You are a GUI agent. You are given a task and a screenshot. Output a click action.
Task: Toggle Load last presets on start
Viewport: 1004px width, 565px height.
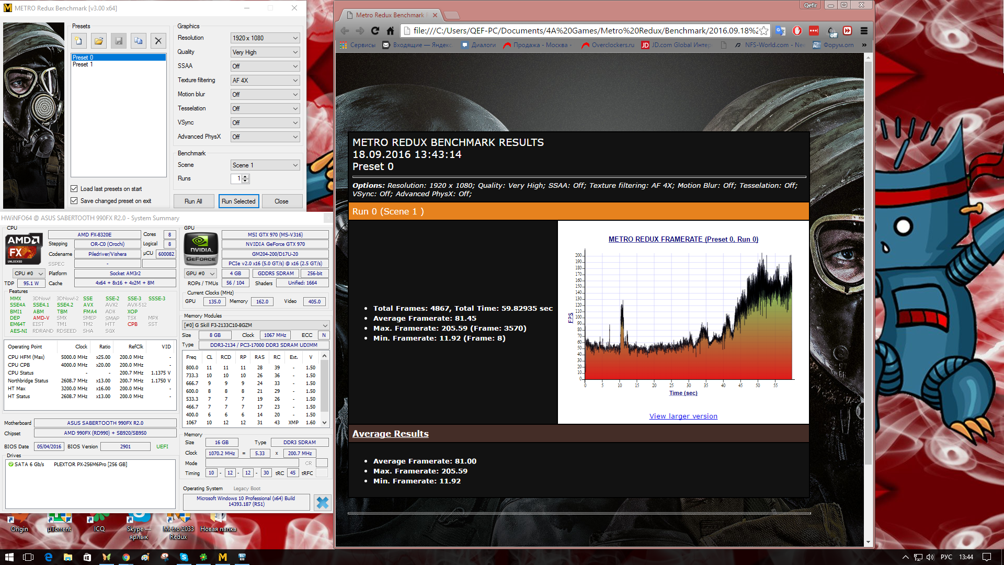pos(74,189)
